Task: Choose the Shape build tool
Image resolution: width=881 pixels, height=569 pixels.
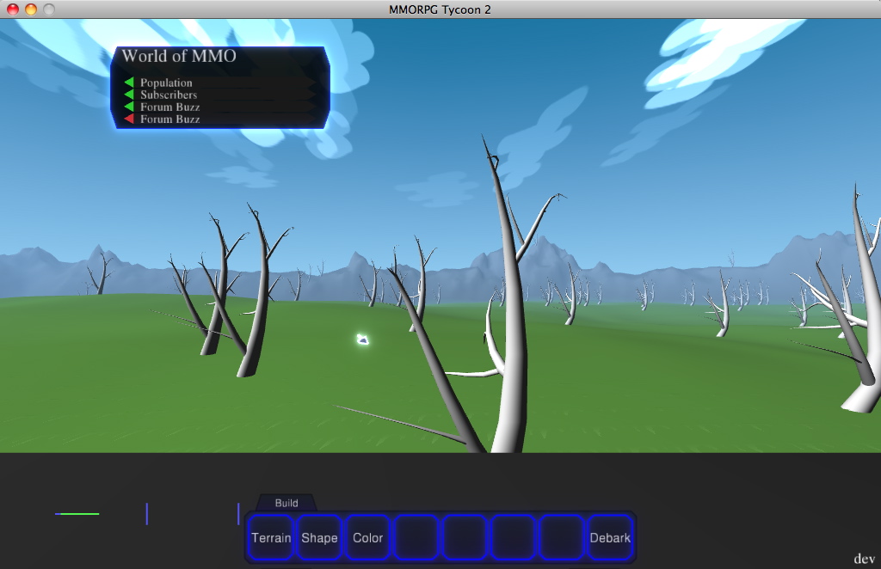Action: (x=319, y=537)
